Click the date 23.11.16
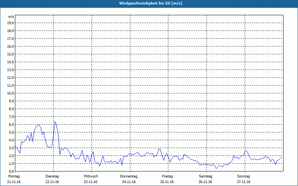The height and width of the screenshot is (186, 298). click(x=91, y=182)
